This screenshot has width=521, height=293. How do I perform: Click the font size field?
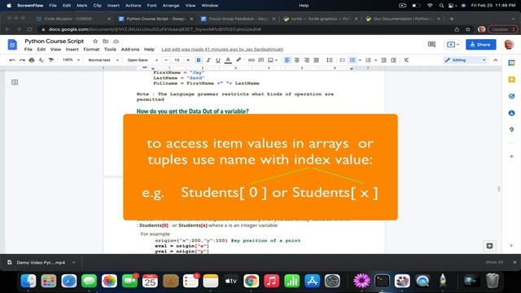(x=177, y=60)
